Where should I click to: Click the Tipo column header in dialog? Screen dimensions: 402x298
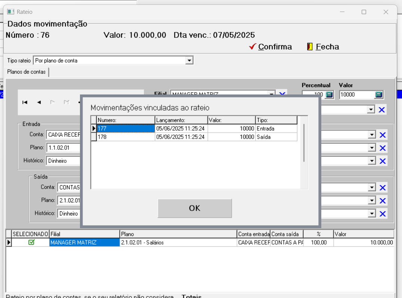276,120
